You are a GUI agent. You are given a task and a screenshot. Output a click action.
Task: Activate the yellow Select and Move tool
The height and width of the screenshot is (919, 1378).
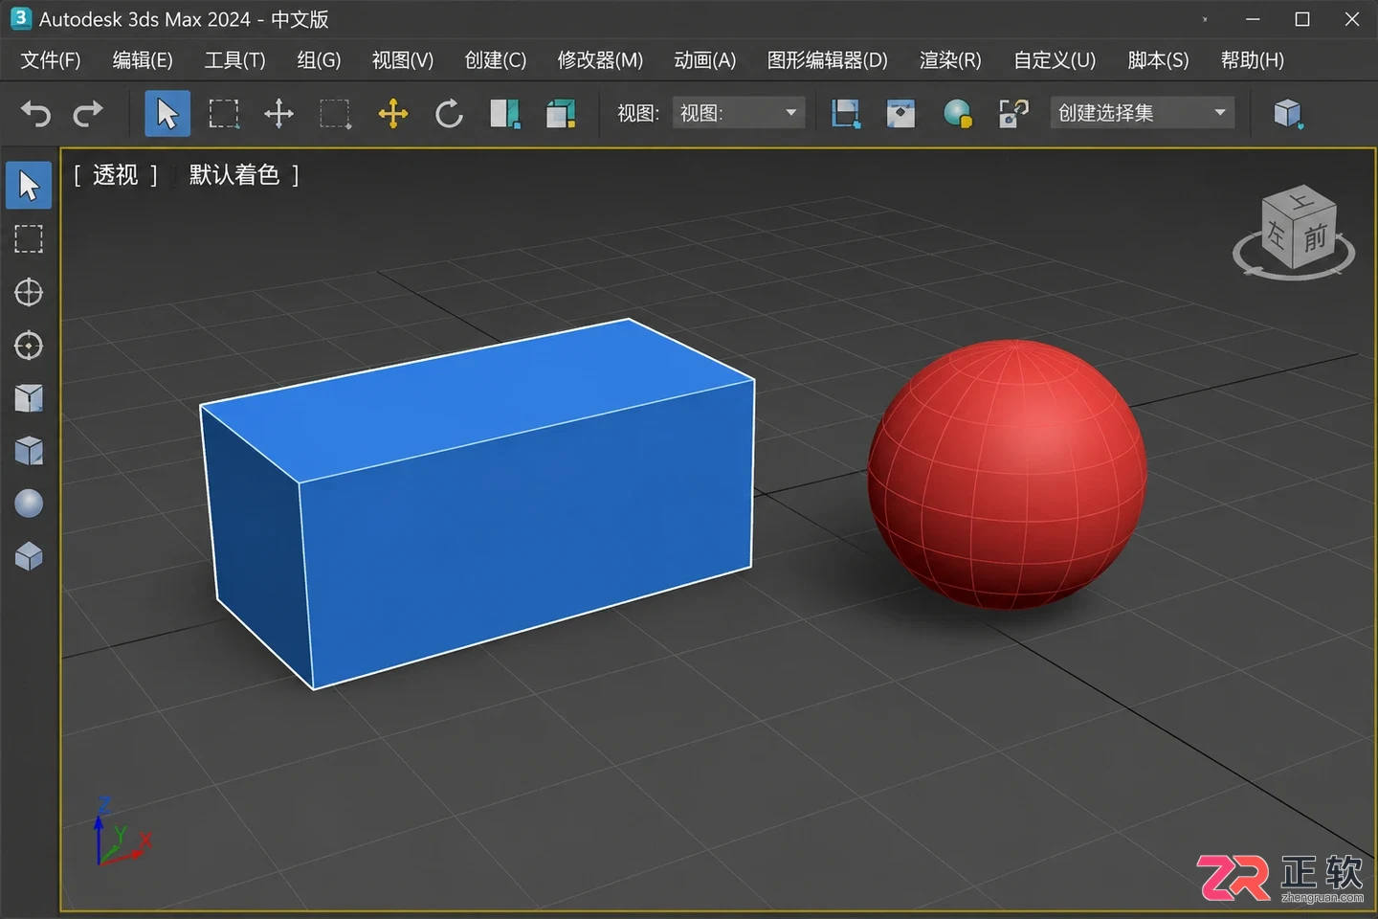click(392, 114)
